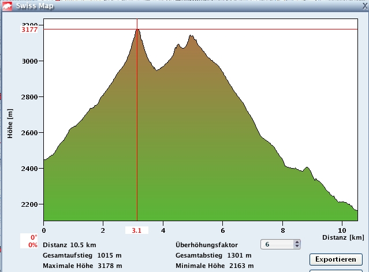This screenshot has height=272, width=369.
Task: Click the second peak near 5 km
Action: pyautogui.click(x=191, y=36)
